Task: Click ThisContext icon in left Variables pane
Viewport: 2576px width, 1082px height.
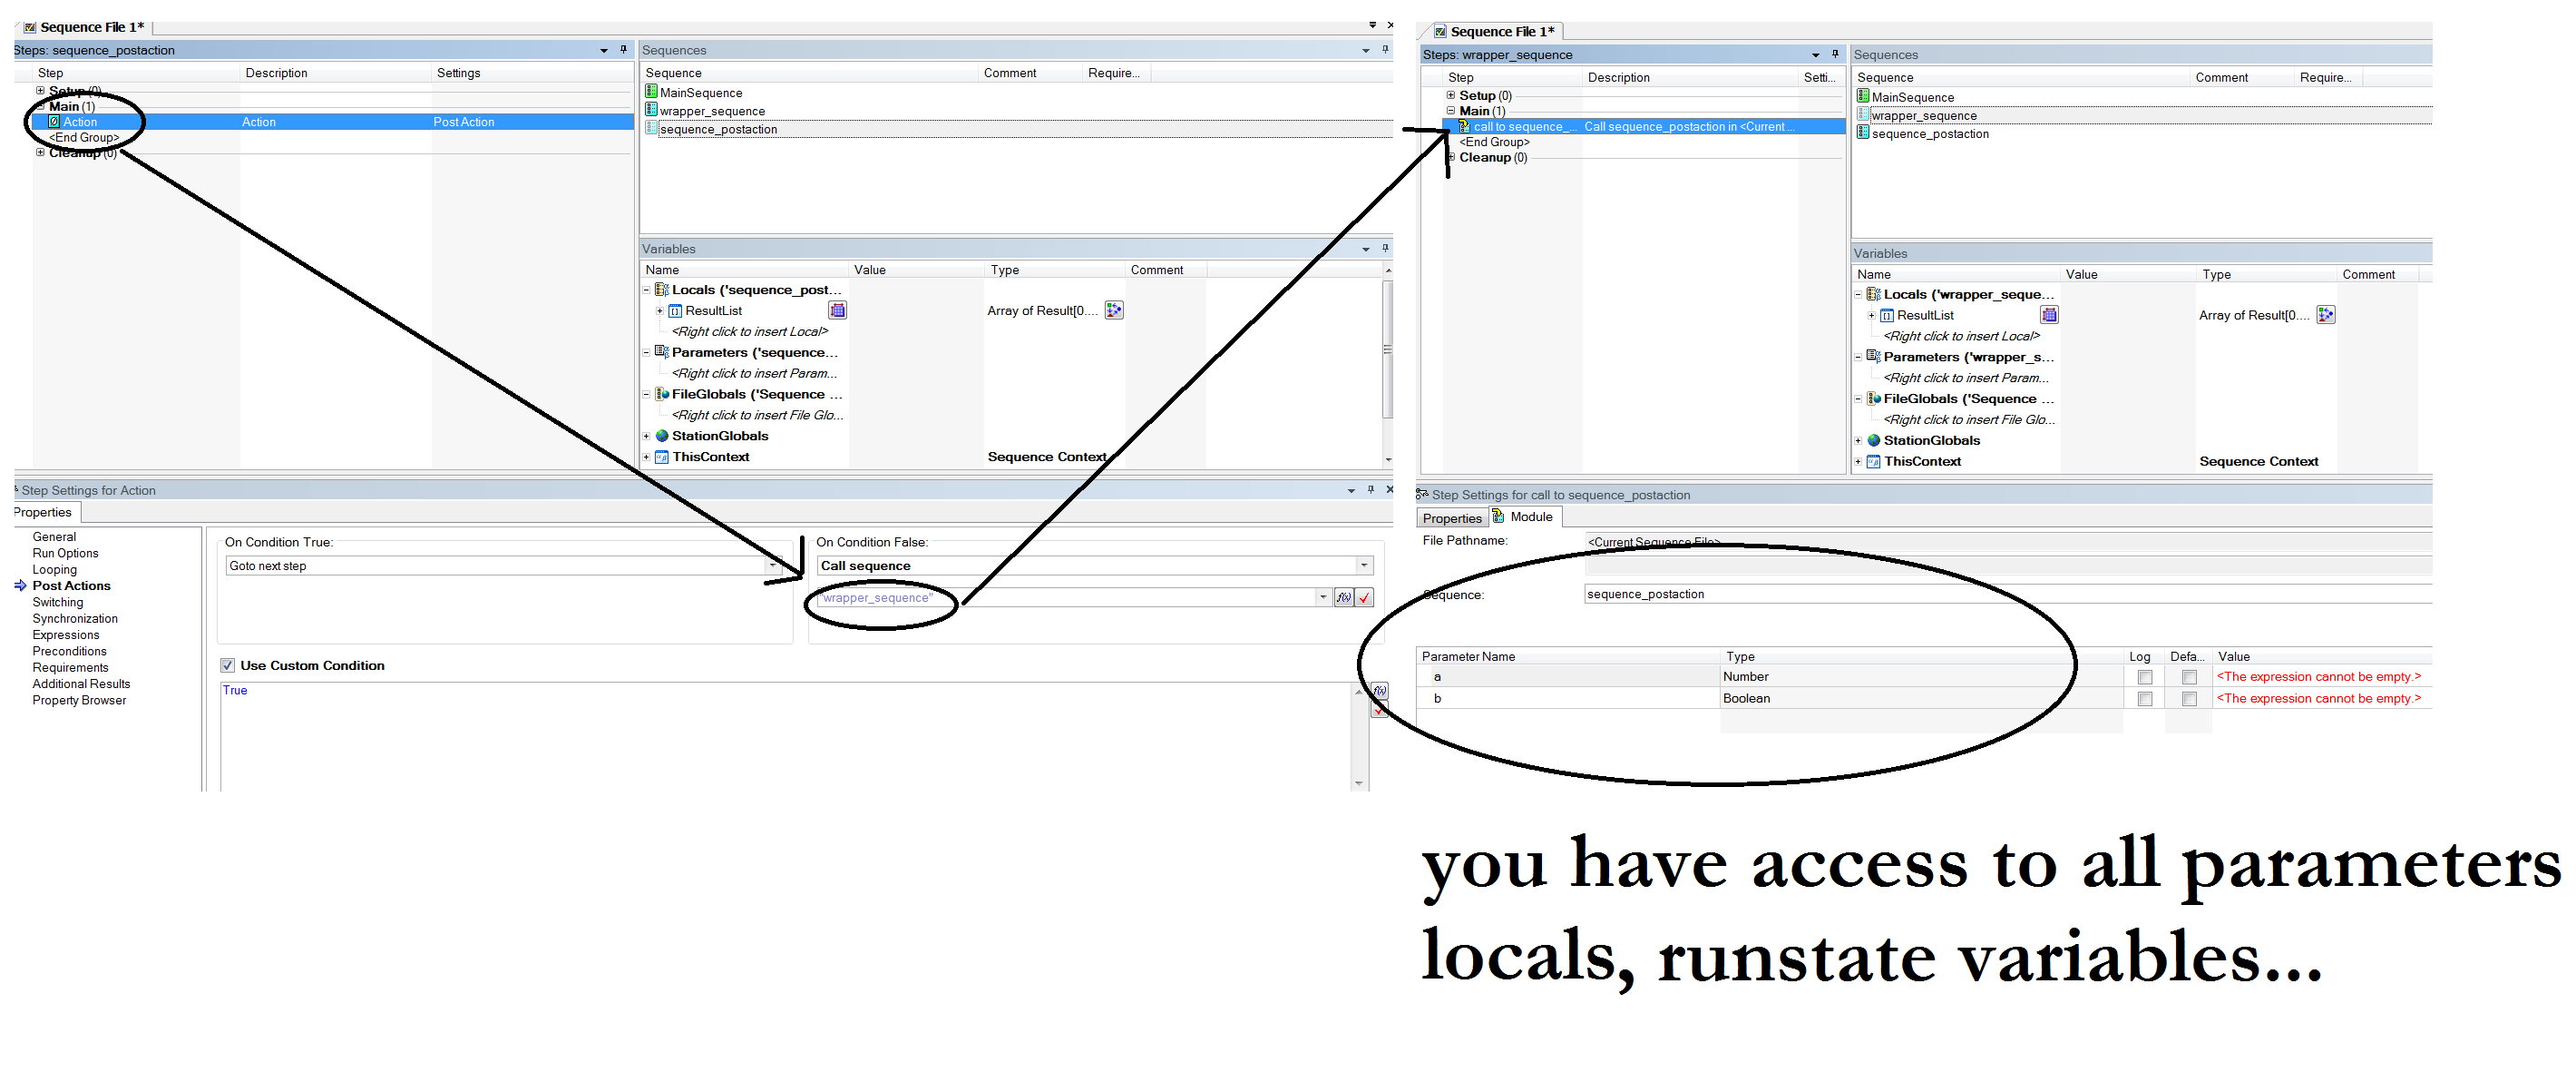Action: [x=661, y=457]
